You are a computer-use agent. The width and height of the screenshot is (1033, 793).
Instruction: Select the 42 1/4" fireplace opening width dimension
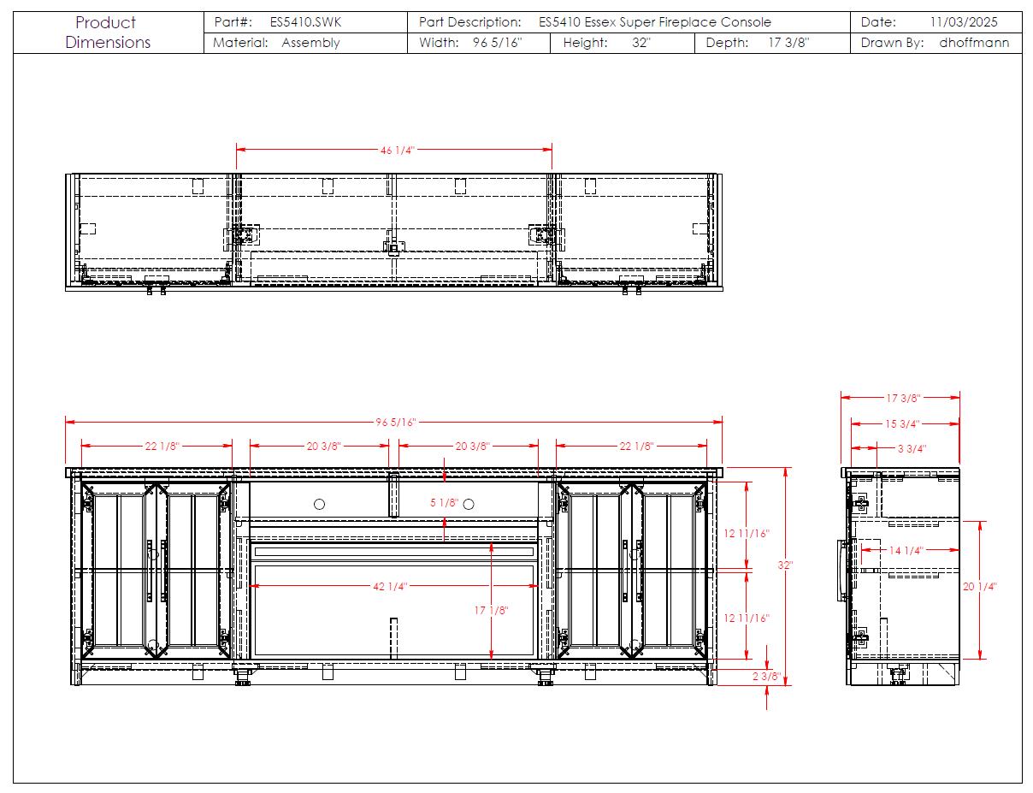(x=389, y=587)
